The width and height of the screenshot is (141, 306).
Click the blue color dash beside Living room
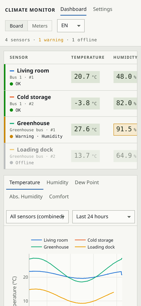tap(12, 71)
